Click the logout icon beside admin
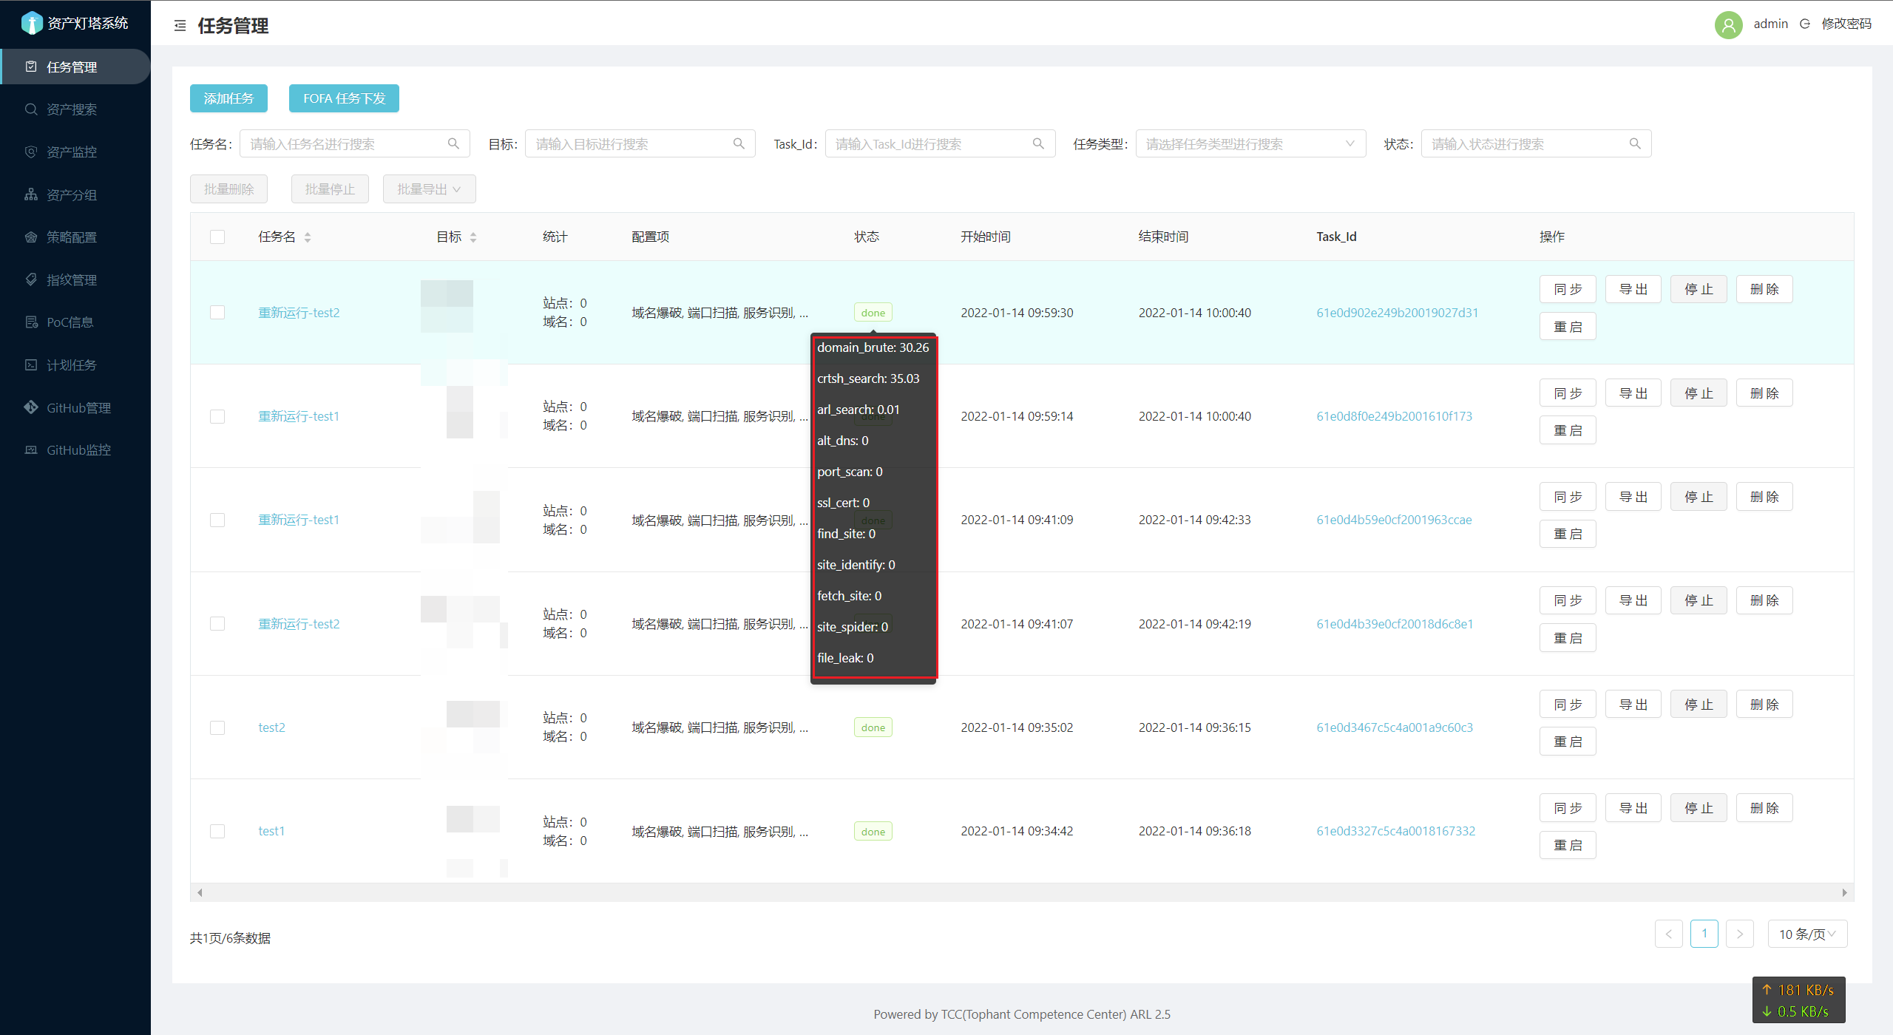Image resolution: width=1893 pixels, height=1035 pixels. pos(1805,24)
